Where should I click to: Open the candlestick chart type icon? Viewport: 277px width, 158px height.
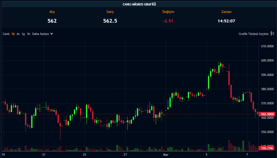272,34
